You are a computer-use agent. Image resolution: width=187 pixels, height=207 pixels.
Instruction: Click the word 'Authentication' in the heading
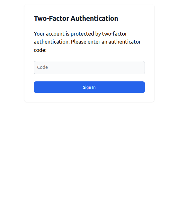(94, 18)
